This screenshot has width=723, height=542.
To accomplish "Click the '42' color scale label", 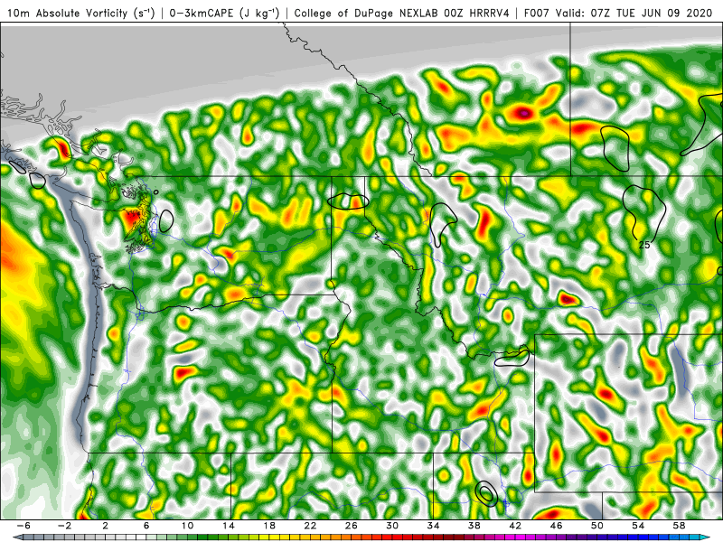I will pos(515,526).
